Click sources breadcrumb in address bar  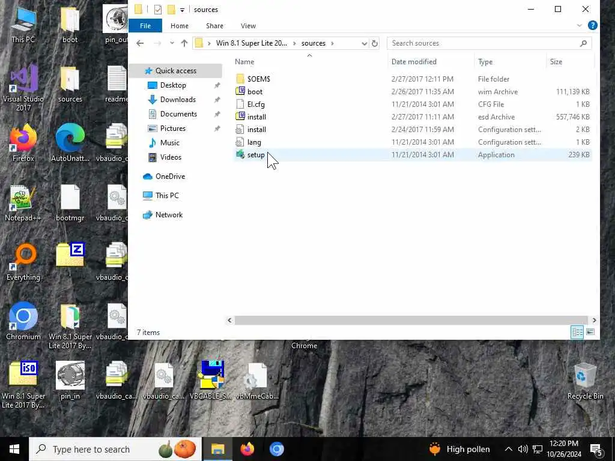[x=314, y=43]
